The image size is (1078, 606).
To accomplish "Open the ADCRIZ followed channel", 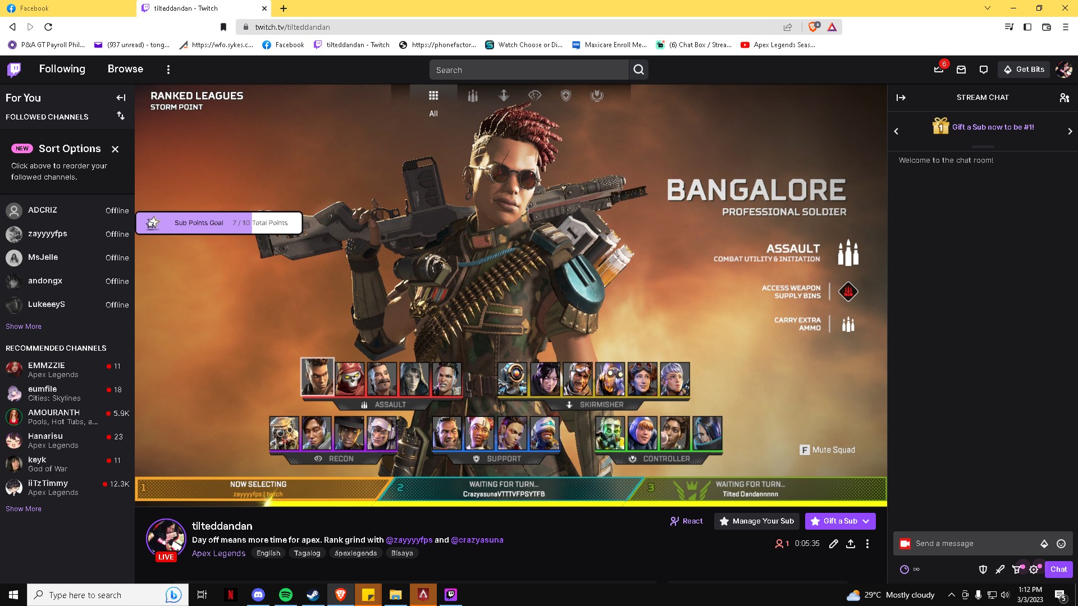I will pyautogui.click(x=67, y=210).
